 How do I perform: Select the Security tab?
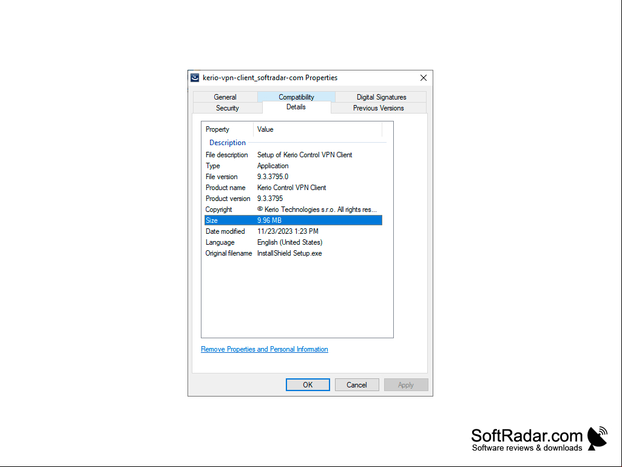tap(228, 108)
